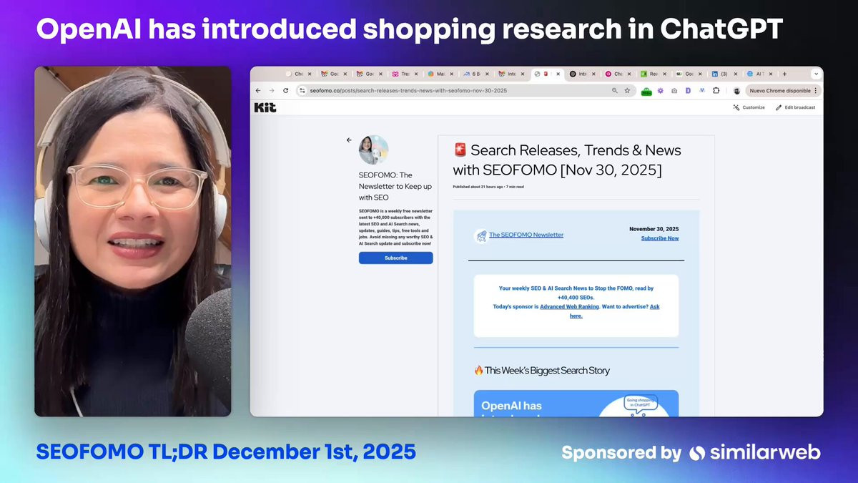The width and height of the screenshot is (858, 483).
Task: Click the blue Subscribe button
Action: (395, 258)
